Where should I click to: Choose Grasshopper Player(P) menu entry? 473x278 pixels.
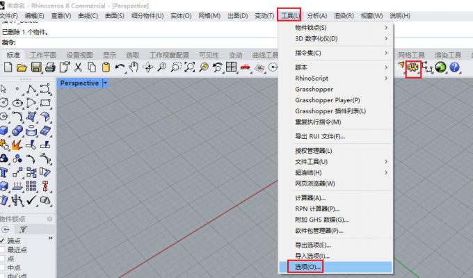(x=336, y=100)
